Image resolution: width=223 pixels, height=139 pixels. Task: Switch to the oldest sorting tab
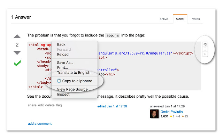180,19
